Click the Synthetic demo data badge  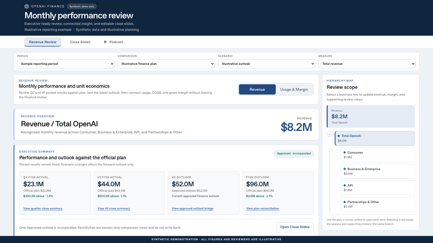(x=82, y=6)
